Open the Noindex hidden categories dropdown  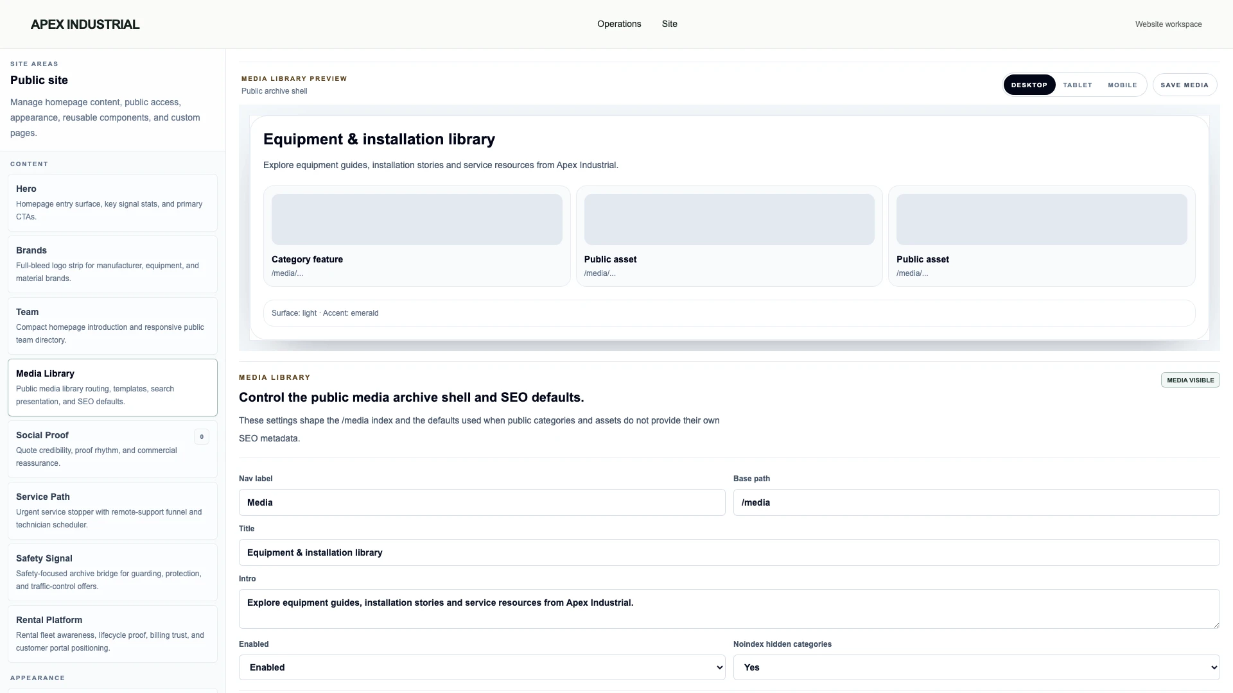pyautogui.click(x=976, y=667)
